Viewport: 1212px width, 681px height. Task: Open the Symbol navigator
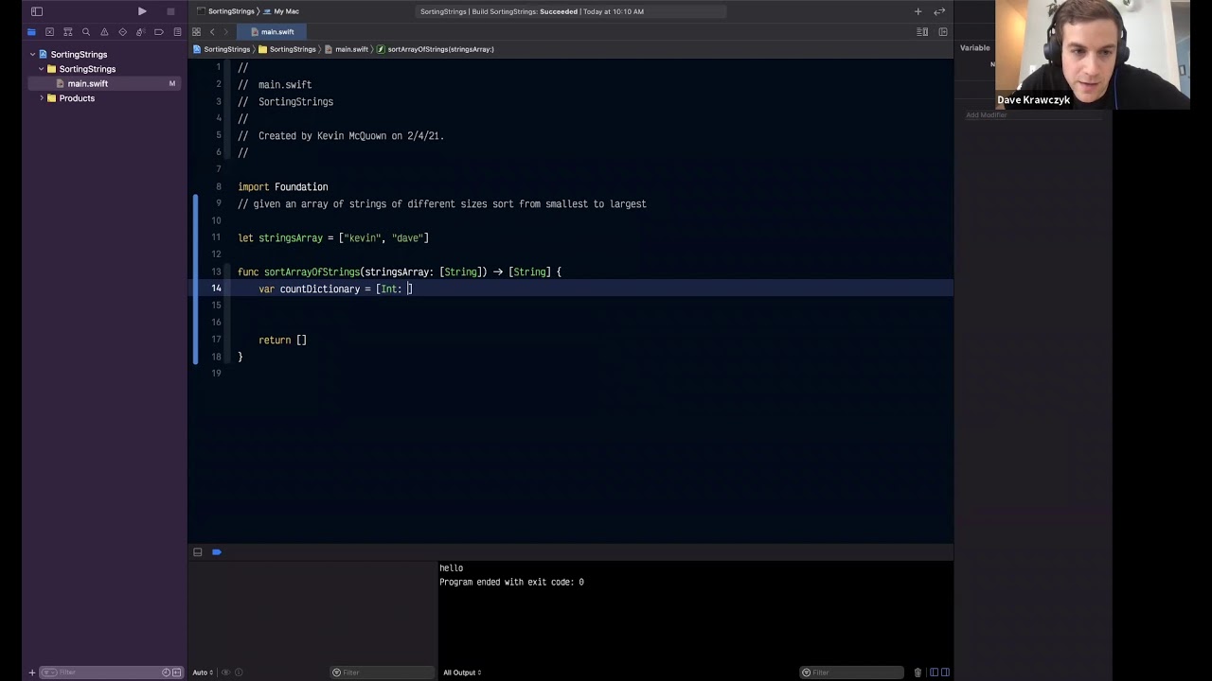pos(67,32)
